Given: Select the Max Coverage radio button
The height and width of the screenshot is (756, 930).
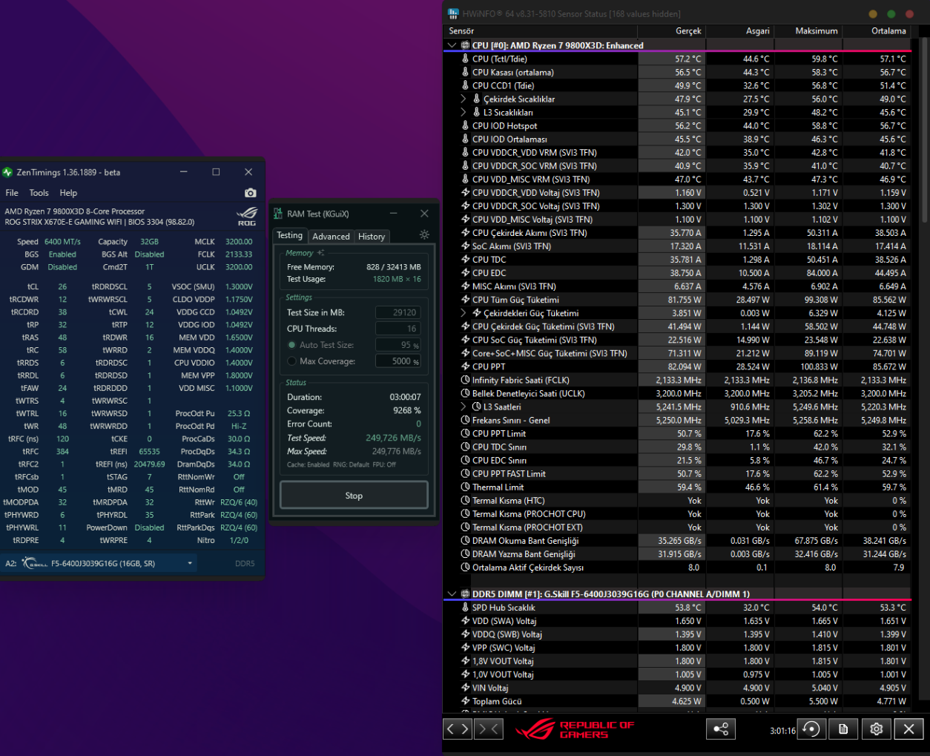Looking at the screenshot, I should [x=292, y=361].
